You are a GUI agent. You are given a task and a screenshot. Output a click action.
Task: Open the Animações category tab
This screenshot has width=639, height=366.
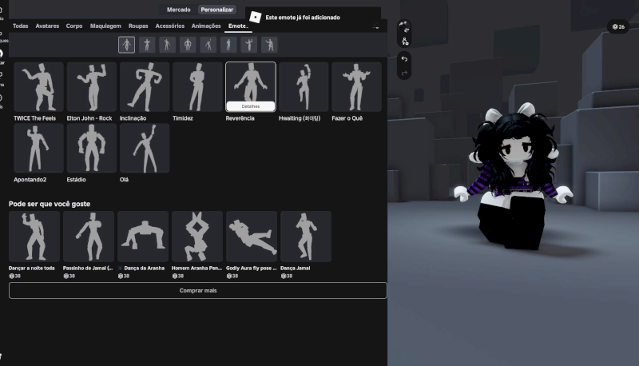(x=206, y=26)
